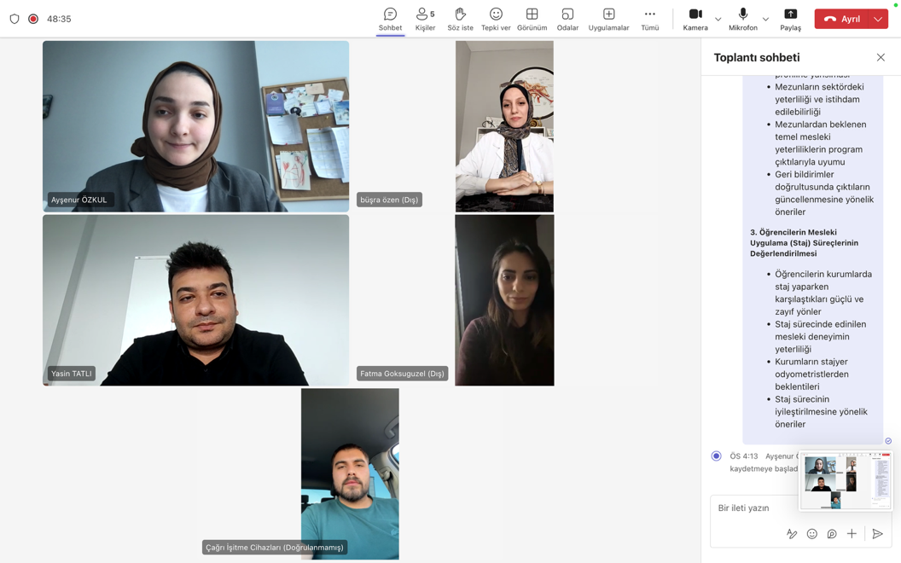
Task: Open the Tümü more options menu
Action: 649,19
